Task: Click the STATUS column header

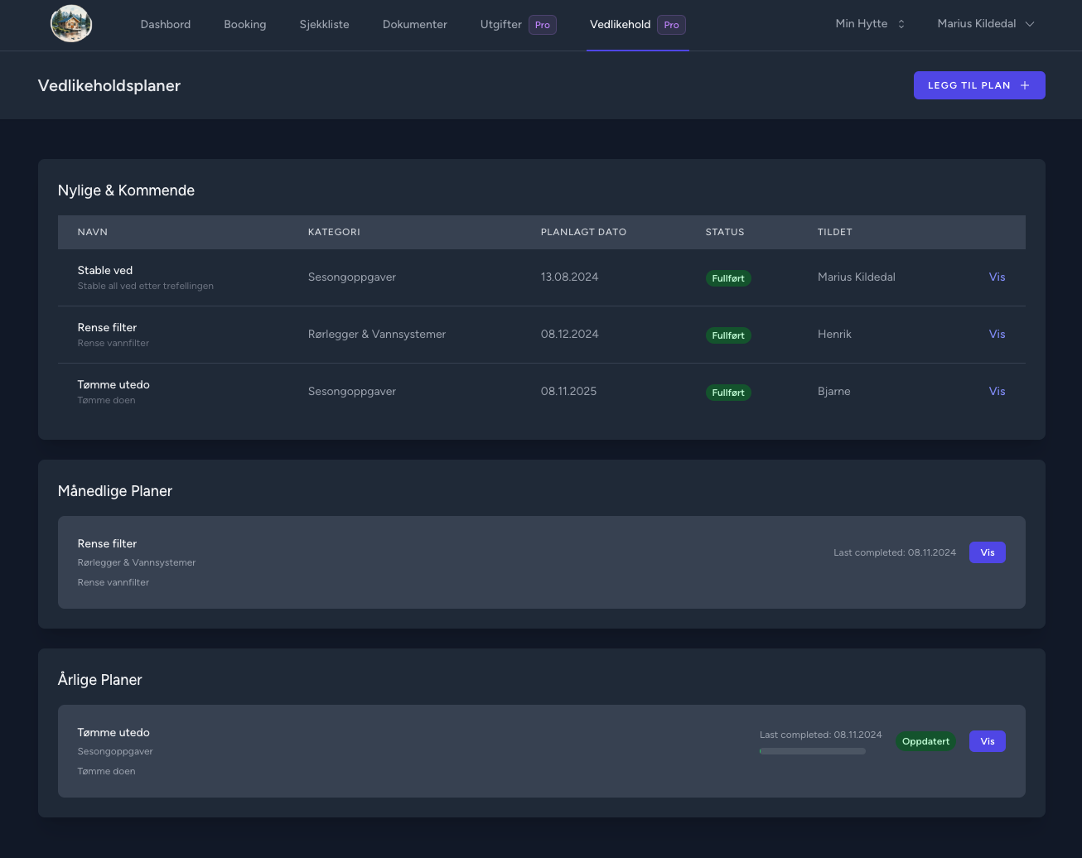Action: pos(725,232)
